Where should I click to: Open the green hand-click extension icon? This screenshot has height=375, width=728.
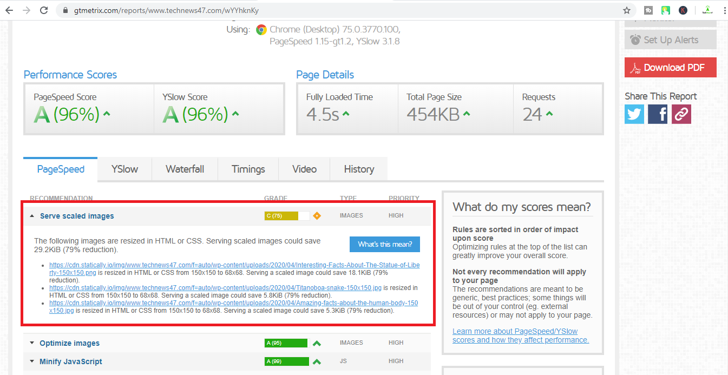pyautogui.click(x=665, y=10)
